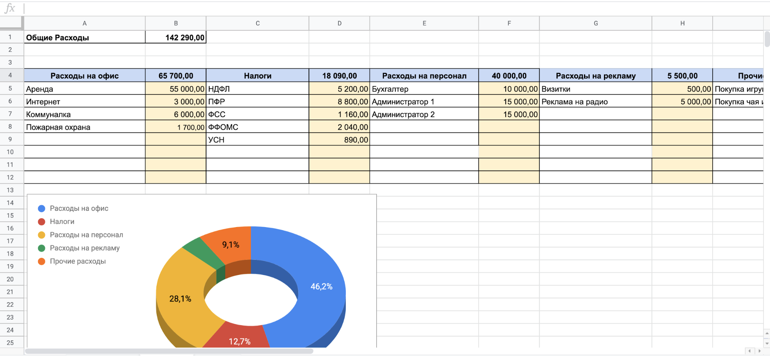Click header cell 'Налоги'

[257, 75]
